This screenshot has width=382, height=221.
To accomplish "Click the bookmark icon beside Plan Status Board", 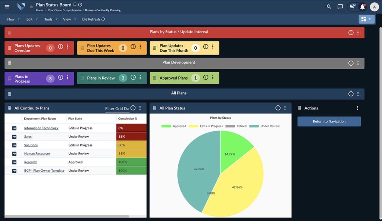I will 75,4.
